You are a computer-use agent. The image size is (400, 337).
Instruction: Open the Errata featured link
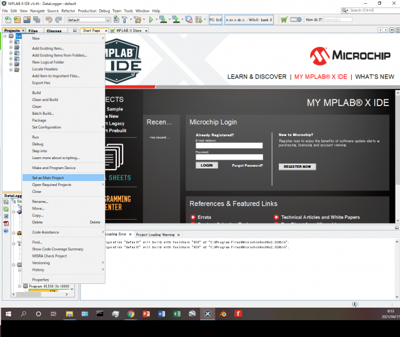(x=204, y=217)
